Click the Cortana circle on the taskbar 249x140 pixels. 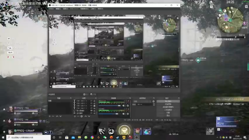click(54, 138)
